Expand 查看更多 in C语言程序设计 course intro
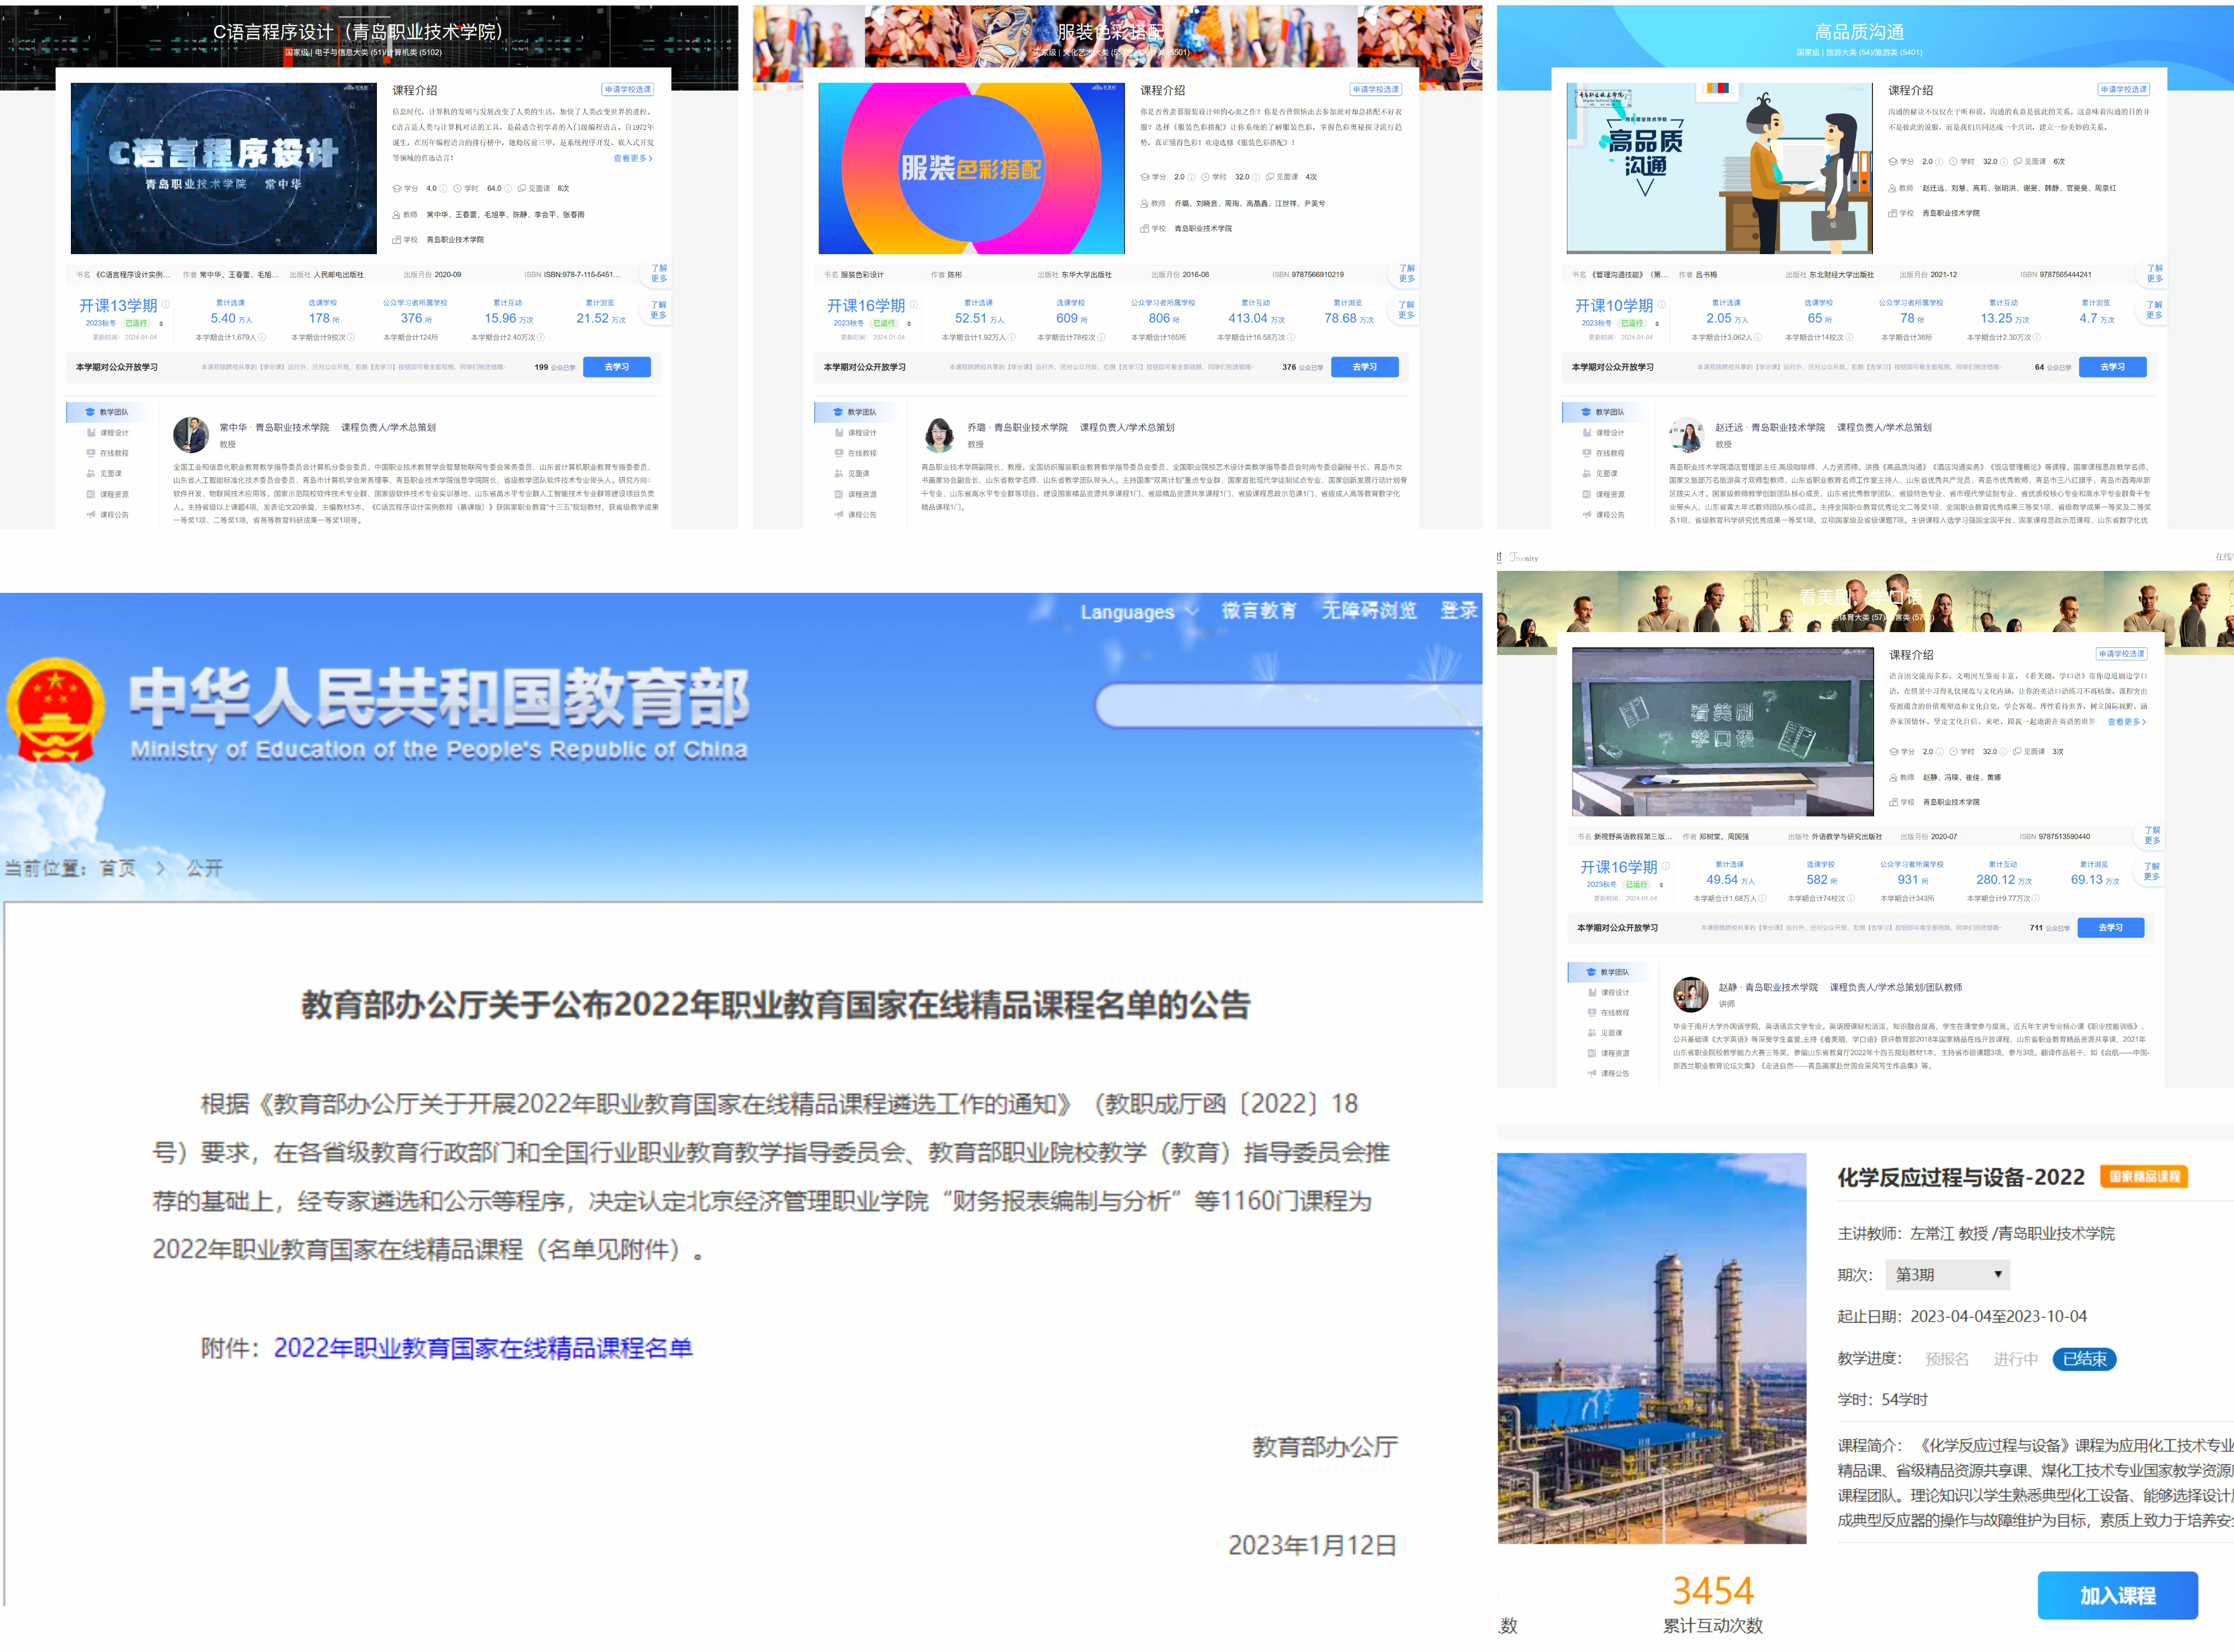 [x=633, y=158]
